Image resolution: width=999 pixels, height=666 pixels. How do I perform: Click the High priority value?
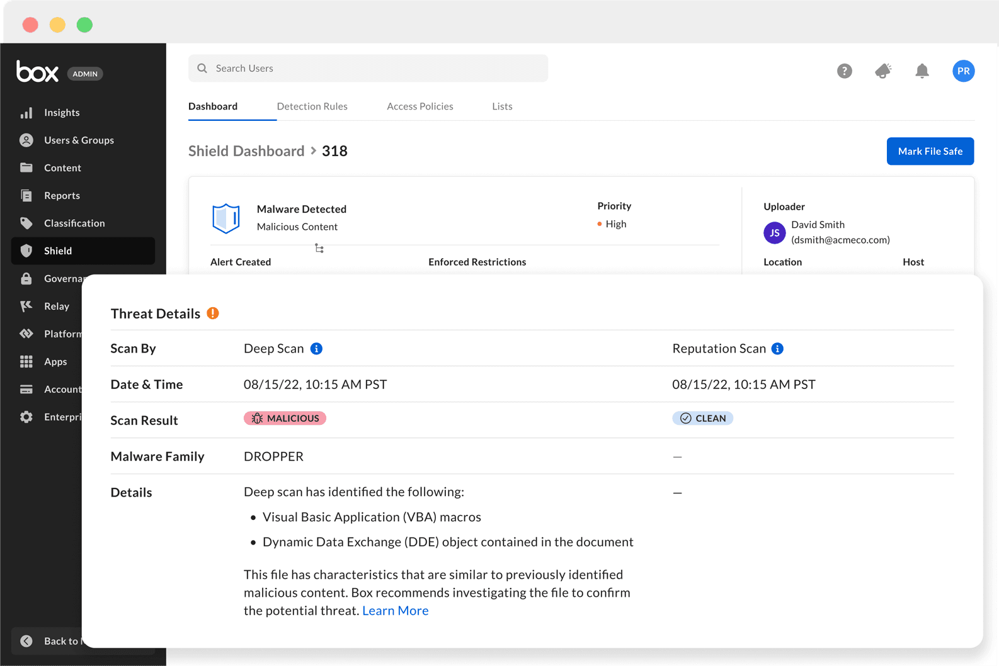(x=616, y=224)
